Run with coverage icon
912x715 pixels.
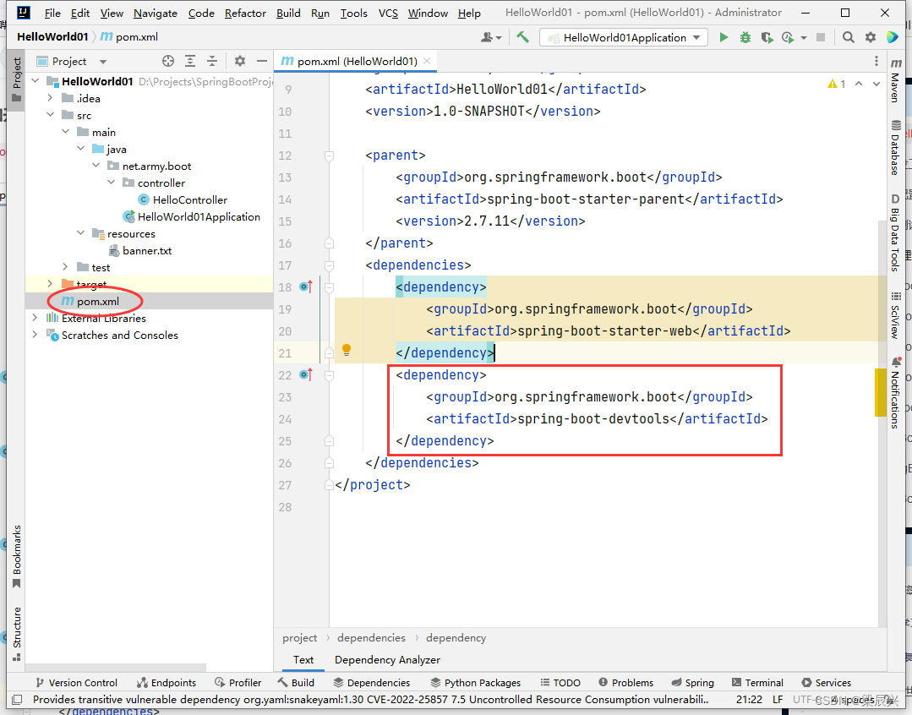(767, 37)
